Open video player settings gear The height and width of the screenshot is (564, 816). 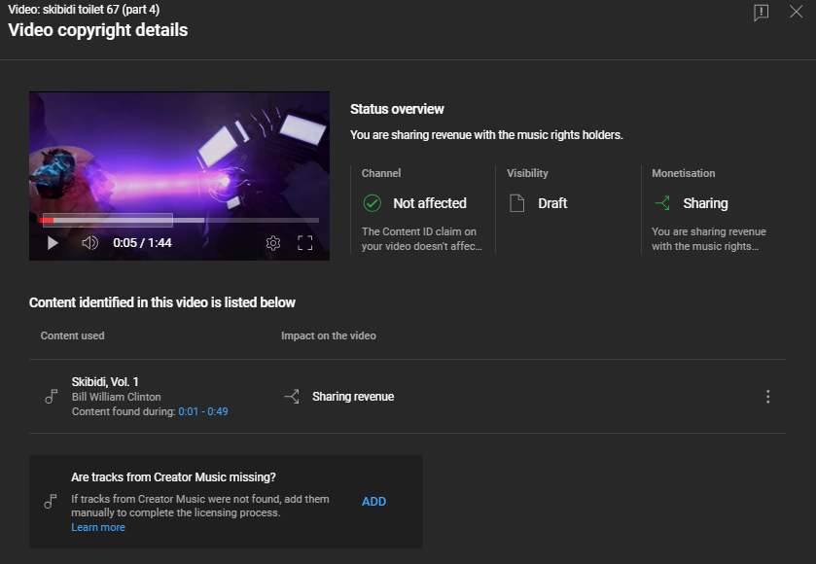tap(273, 242)
